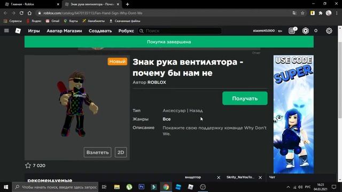Click the Roblox logo home icon
The height and width of the screenshot is (192, 342).
tap(18, 31)
